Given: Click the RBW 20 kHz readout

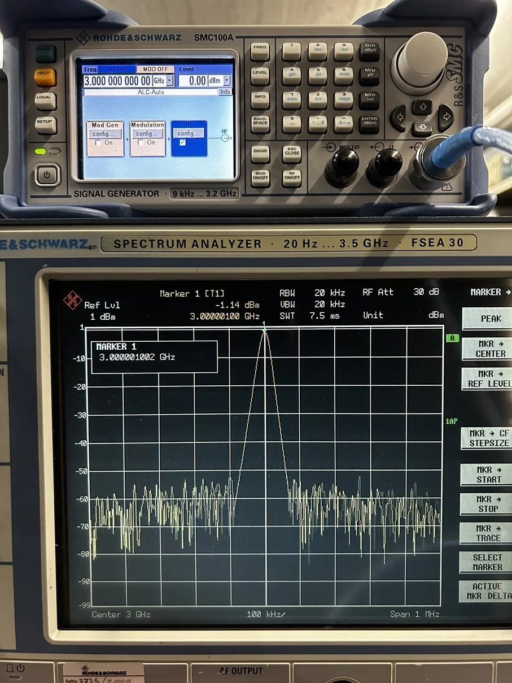Looking at the screenshot, I should coord(312,293).
